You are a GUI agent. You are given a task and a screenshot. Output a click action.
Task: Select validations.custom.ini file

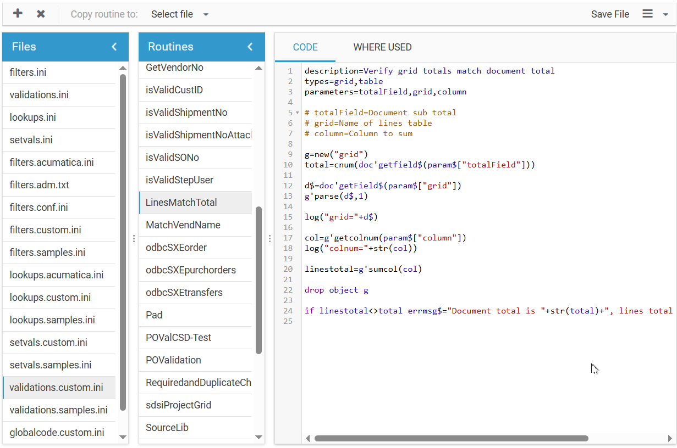[x=59, y=388]
